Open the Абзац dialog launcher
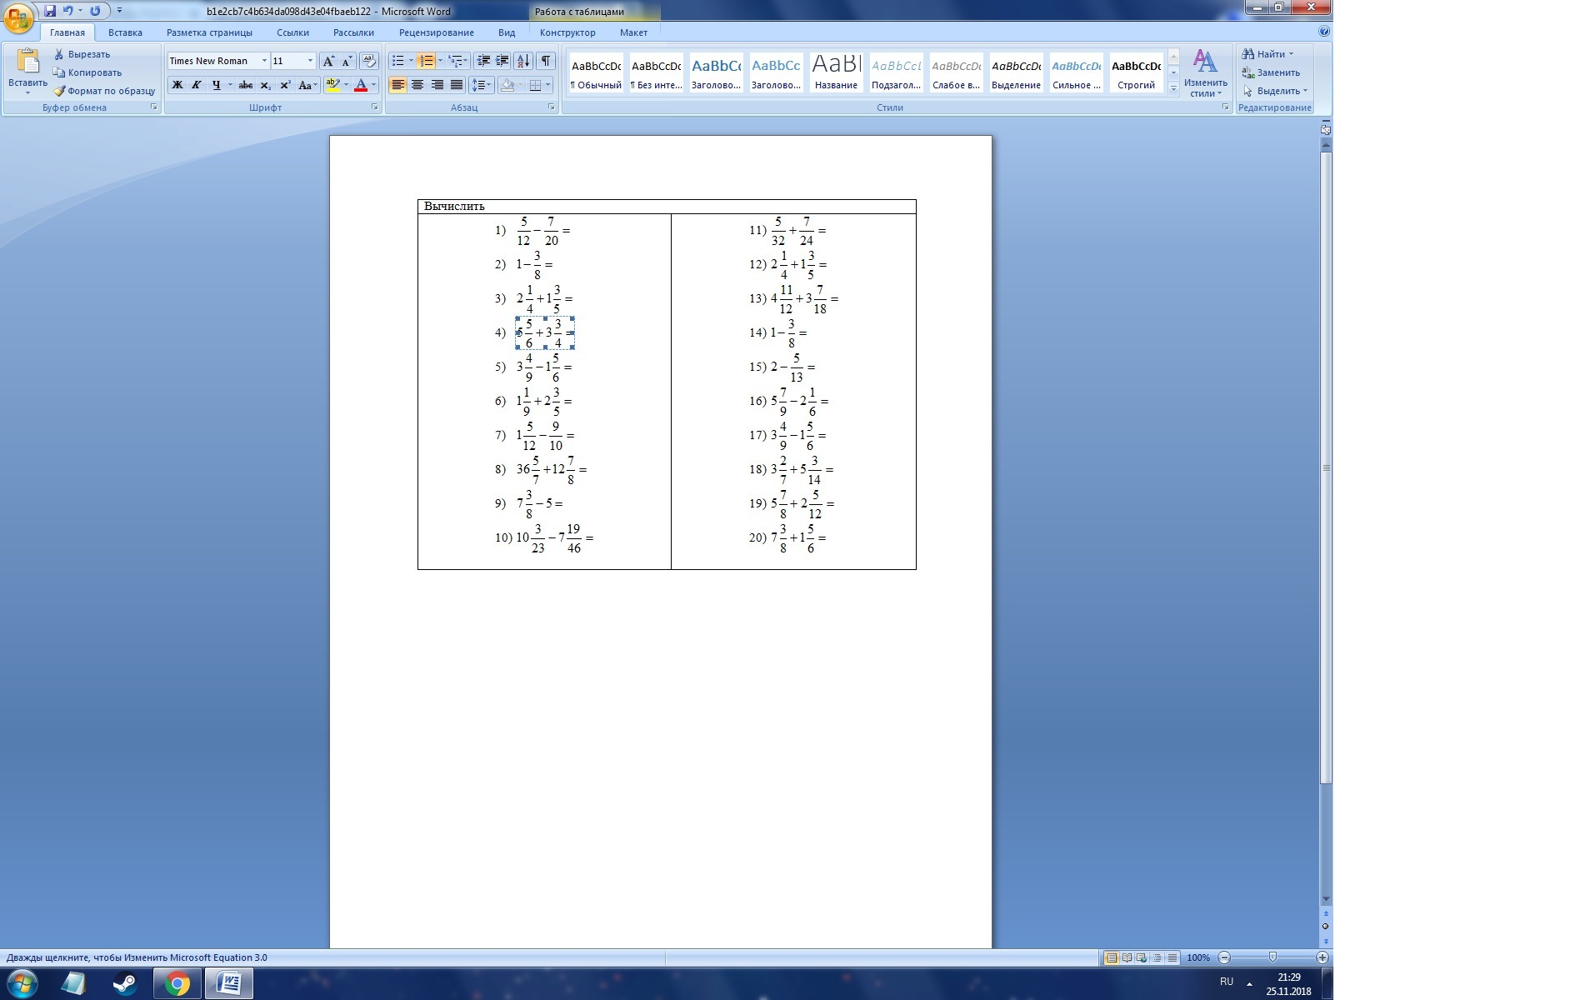Viewport: 1595px width, 1000px height. tap(551, 107)
